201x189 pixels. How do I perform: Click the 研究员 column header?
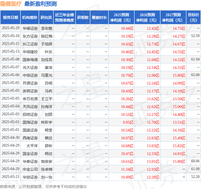click(46, 18)
